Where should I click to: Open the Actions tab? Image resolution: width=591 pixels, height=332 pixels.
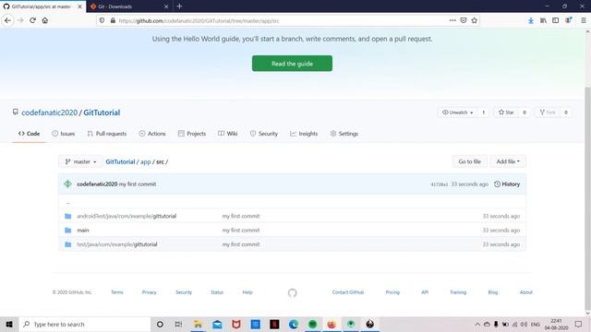point(152,134)
